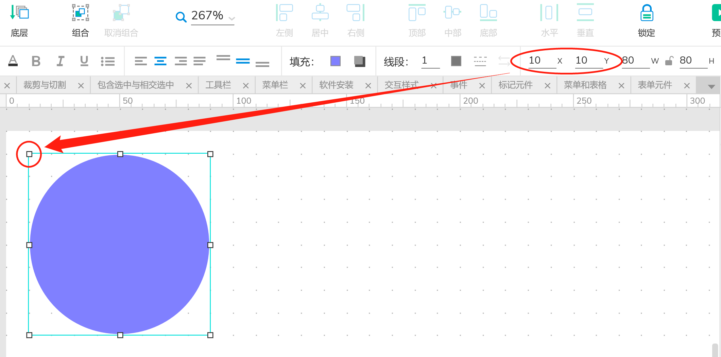Switch to 菜单栏 tab
The width and height of the screenshot is (721, 357).
pos(275,85)
